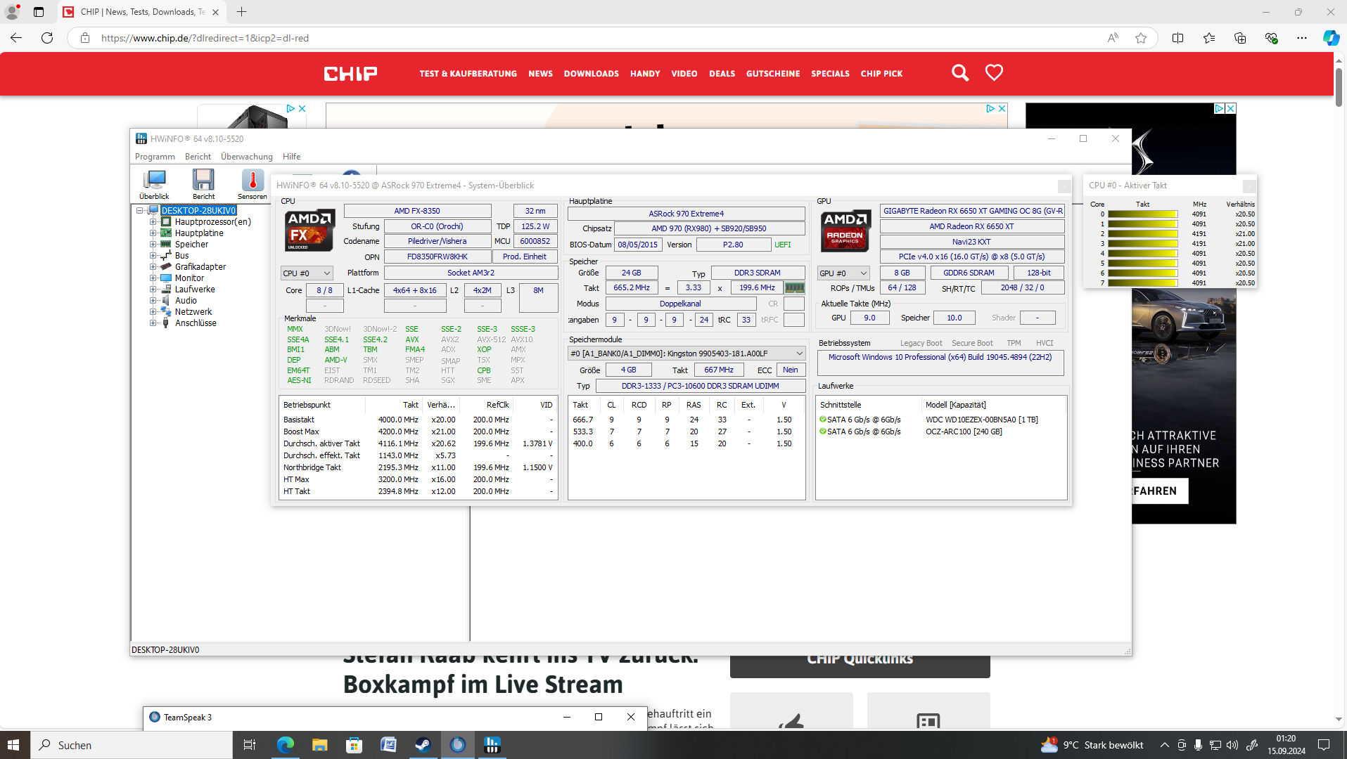The image size is (1347, 759).
Task: Open Task View on the taskbar
Action: point(250,745)
